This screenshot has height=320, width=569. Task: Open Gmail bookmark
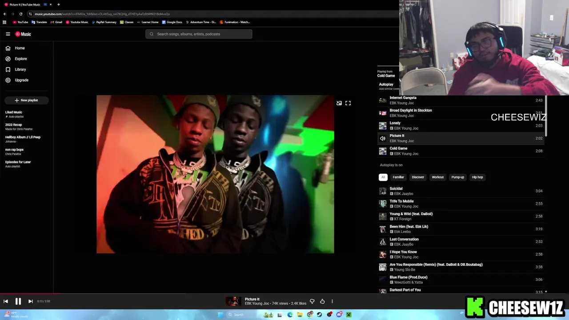pyautogui.click(x=57, y=22)
